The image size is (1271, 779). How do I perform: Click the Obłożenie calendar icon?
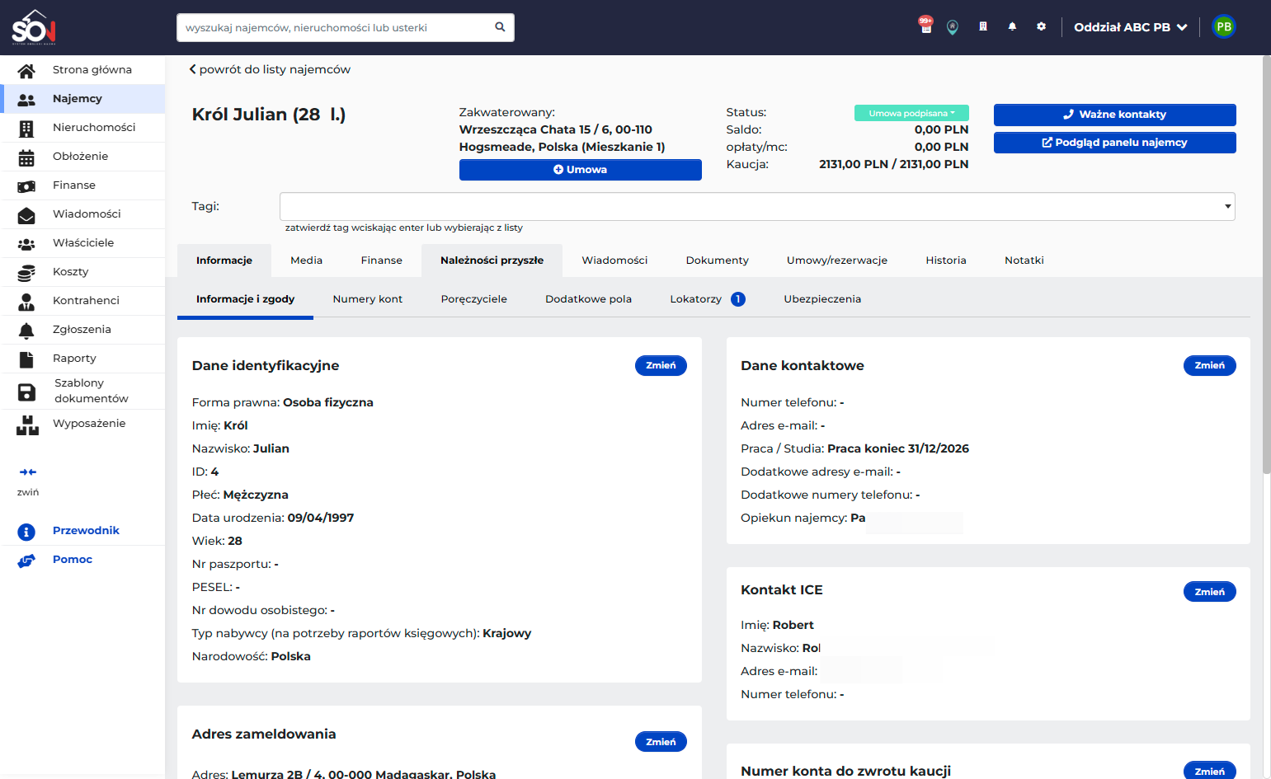26,157
